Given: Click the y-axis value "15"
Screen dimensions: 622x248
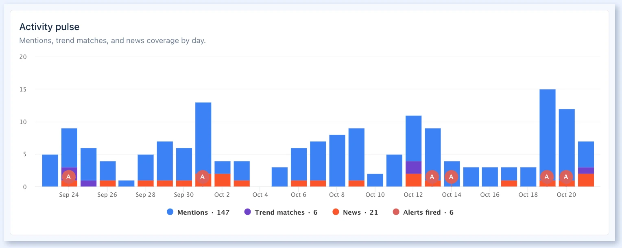Looking at the screenshot, I should coord(23,89).
